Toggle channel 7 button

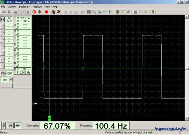2,60
